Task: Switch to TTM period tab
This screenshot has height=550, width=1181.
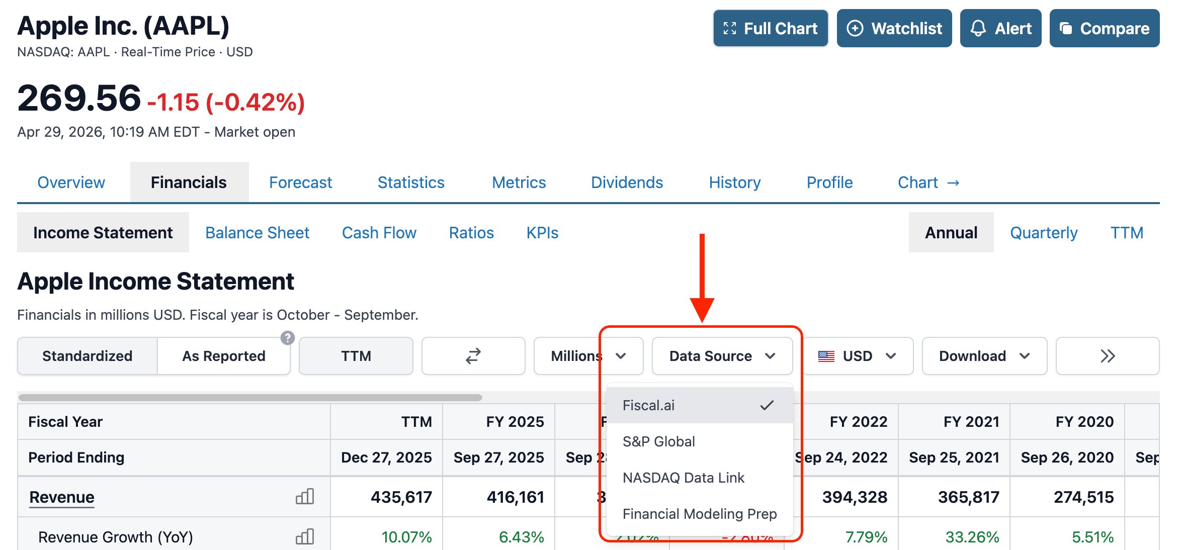Action: [x=1127, y=233]
